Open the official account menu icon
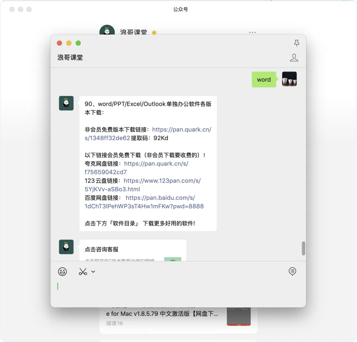Screen dimensions: 357x342 [292, 271]
